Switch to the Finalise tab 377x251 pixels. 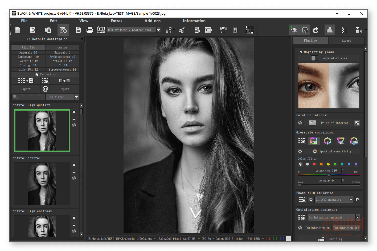coord(310,41)
